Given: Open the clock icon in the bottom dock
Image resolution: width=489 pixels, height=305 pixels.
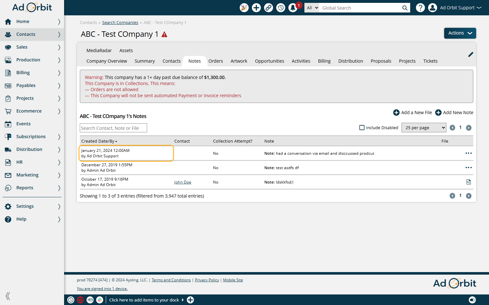Looking at the screenshot, I should pos(71,300).
